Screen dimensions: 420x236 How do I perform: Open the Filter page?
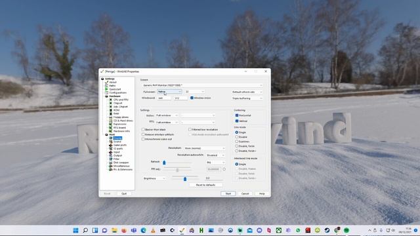point(116,159)
